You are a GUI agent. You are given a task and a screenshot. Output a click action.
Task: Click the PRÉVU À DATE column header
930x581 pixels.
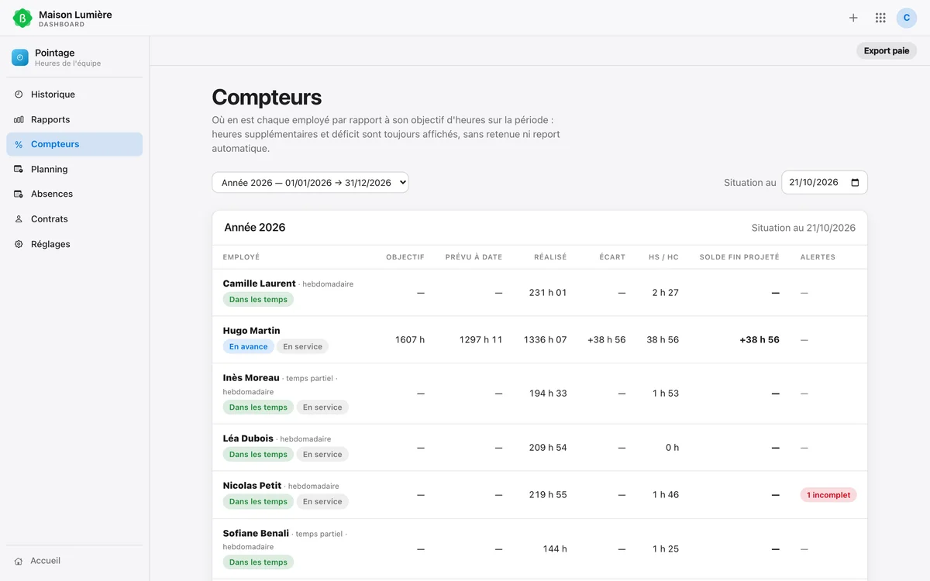474,257
